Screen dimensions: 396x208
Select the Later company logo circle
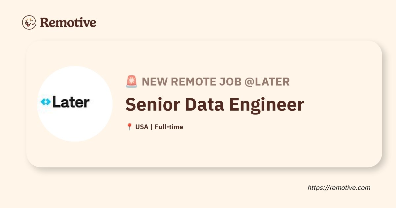coord(75,104)
